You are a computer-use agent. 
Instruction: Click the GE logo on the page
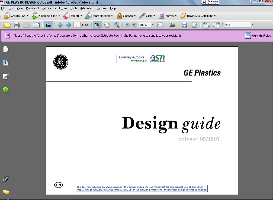[60, 62]
